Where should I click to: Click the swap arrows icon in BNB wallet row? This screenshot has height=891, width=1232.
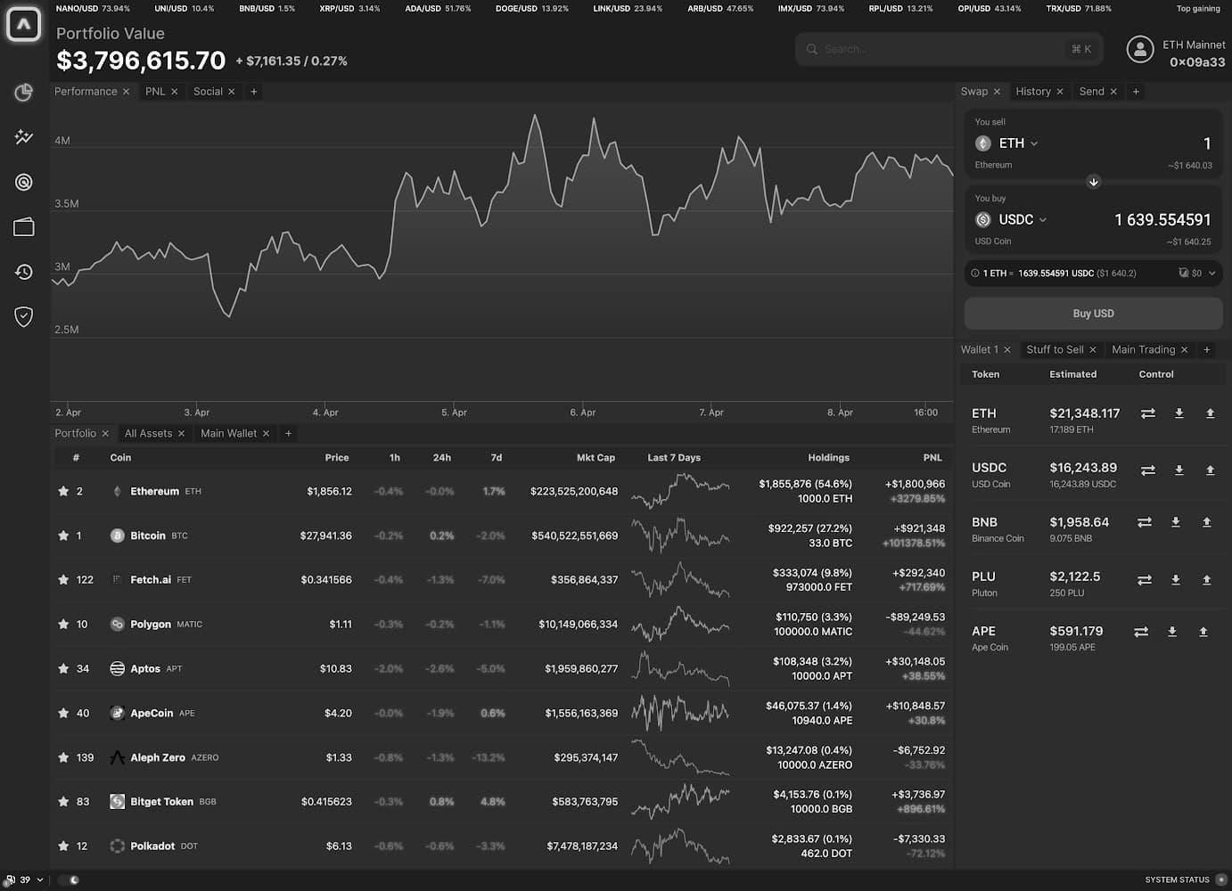pos(1145,522)
